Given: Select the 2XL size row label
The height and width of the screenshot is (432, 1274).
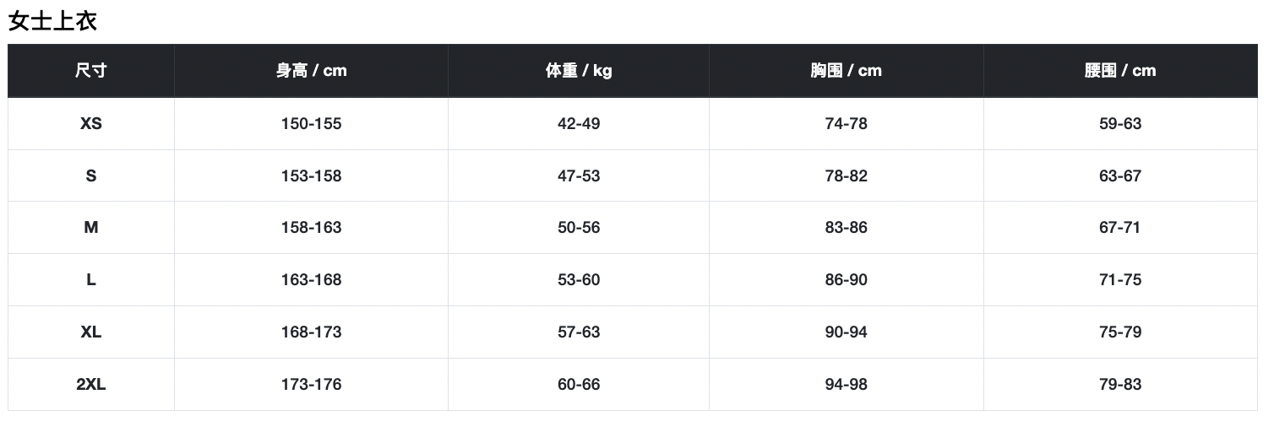Looking at the screenshot, I should 91,385.
